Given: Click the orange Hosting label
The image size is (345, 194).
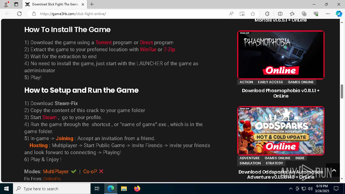Looking at the screenshot, I should (39, 145).
